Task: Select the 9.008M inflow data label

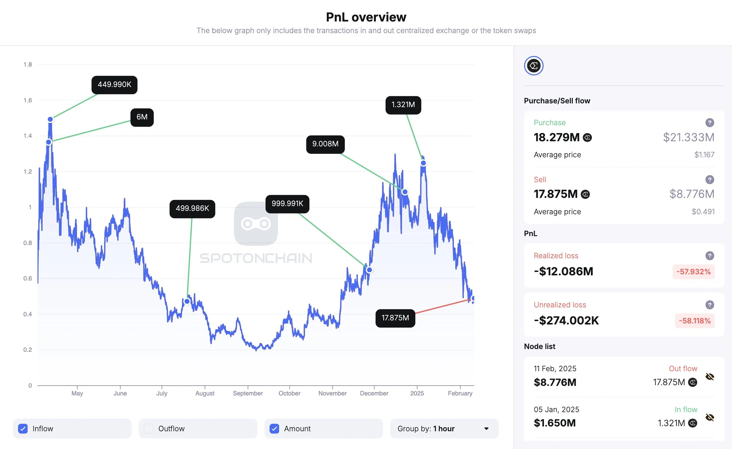Action: [x=325, y=144]
